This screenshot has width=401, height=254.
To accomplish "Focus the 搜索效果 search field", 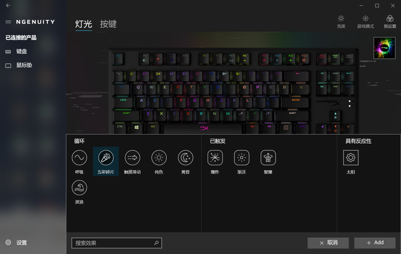I will click(x=117, y=243).
